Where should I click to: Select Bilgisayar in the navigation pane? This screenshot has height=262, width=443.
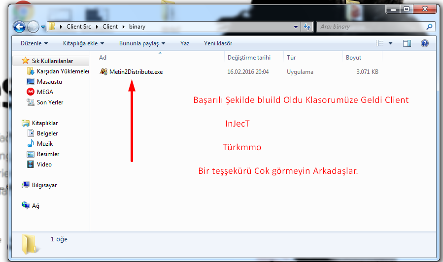click(44, 185)
